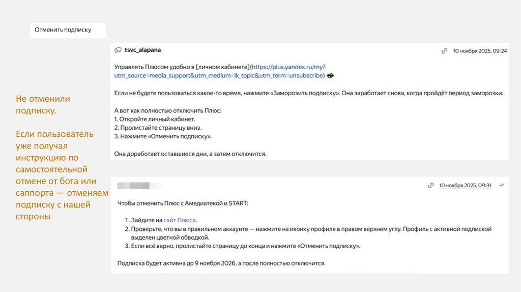Click the read checkmark icon on second message
521x292 pixels.
[502, 185]
